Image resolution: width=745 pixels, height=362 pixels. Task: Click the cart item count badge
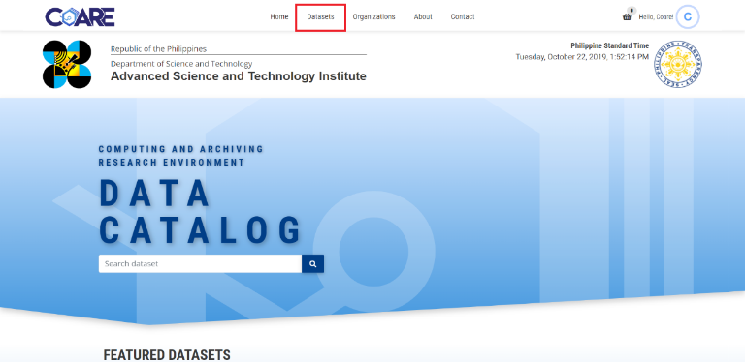pos(631,10)
